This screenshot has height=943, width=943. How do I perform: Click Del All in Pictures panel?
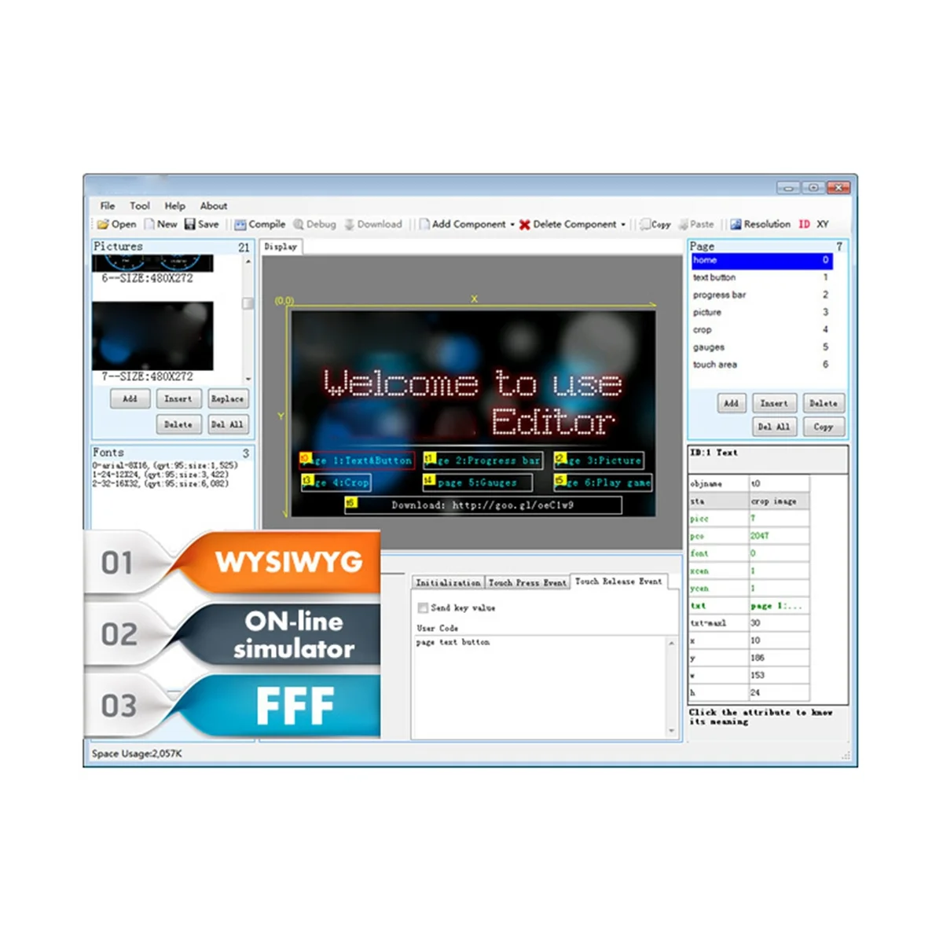(x=227, y=424)
